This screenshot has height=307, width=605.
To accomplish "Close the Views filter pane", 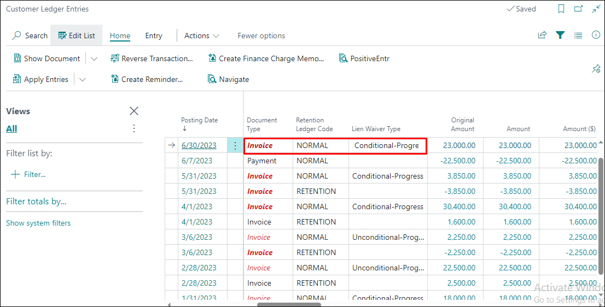I will 134,111.
